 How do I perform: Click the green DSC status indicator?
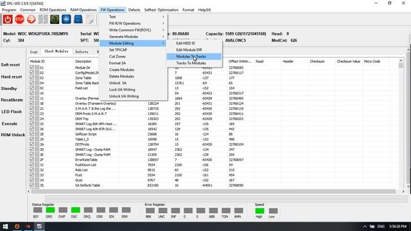(76, 210)
